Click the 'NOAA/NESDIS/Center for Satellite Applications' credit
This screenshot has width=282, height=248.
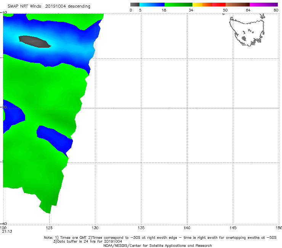(157, 246)
